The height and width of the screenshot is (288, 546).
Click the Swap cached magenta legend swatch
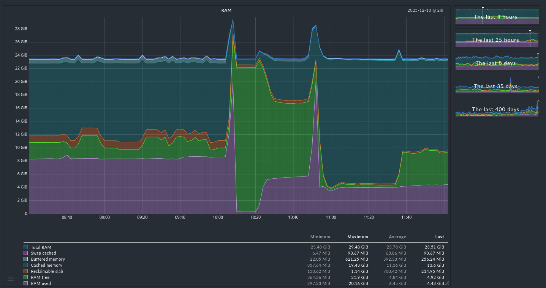[26, 253]
